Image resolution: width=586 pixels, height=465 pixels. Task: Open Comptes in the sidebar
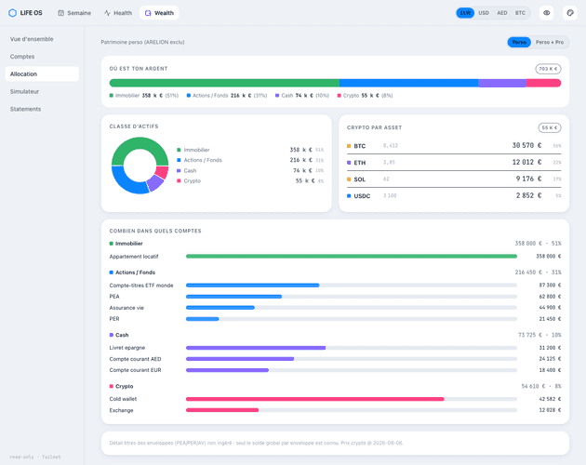[x=42, y=57]
